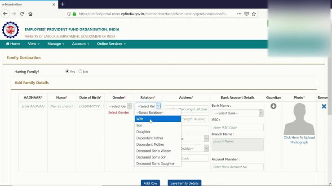The height and width of the screenshot is (186, 332).
Task: Collapse the Relation dropdown arrow
Action: coord(158,106)
